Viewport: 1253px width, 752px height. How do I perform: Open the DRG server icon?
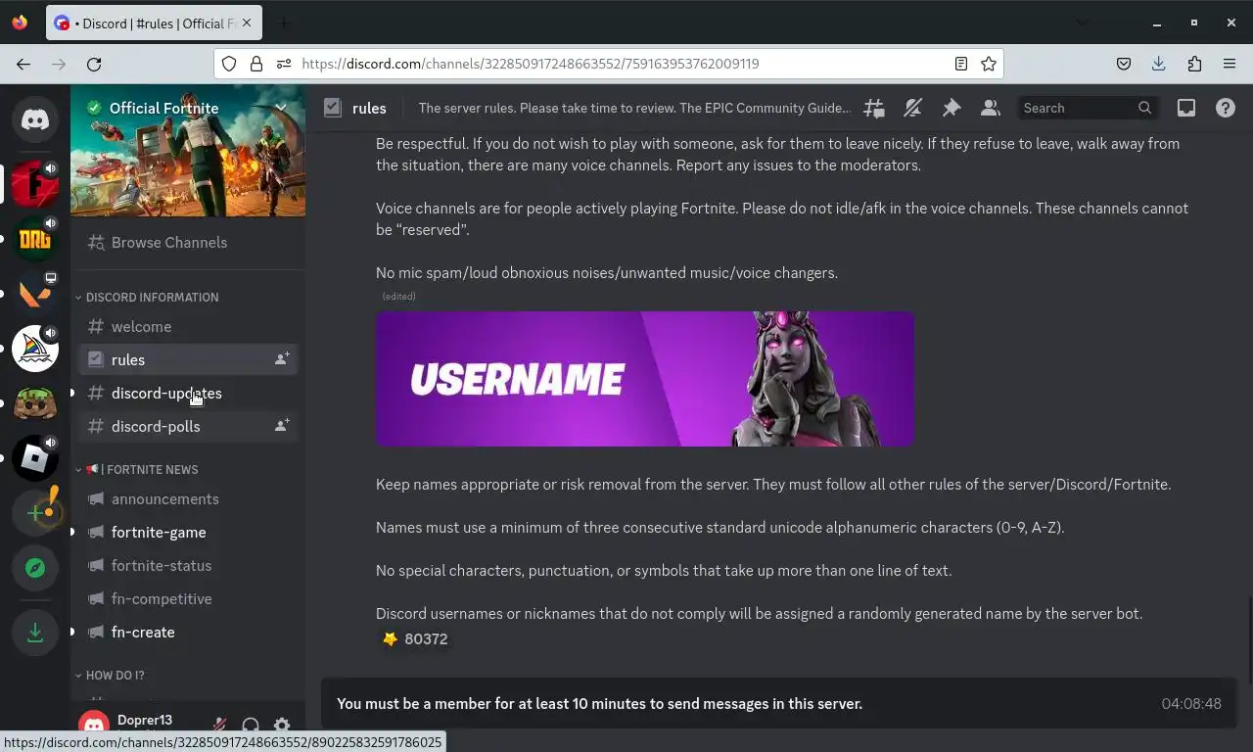coord(35,239)
